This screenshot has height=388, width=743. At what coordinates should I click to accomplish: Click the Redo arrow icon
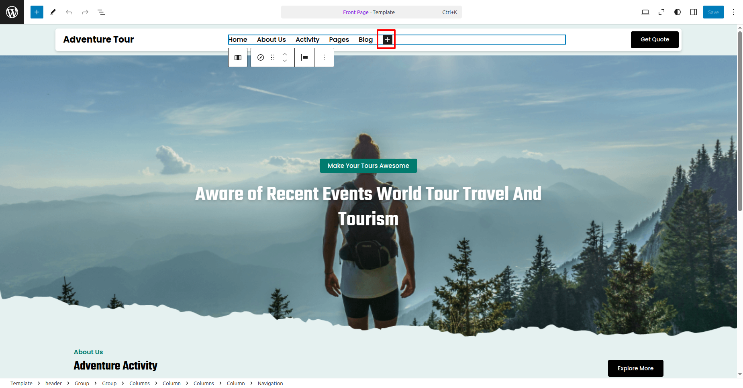(x=85, y=12)
